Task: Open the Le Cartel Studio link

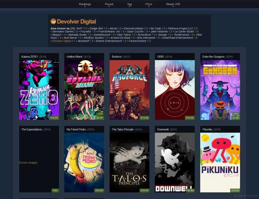Action: tap(184, 31)
